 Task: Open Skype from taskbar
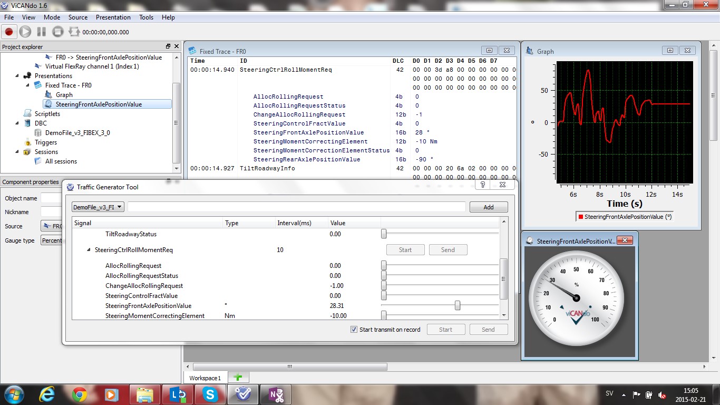coord(211,394)
